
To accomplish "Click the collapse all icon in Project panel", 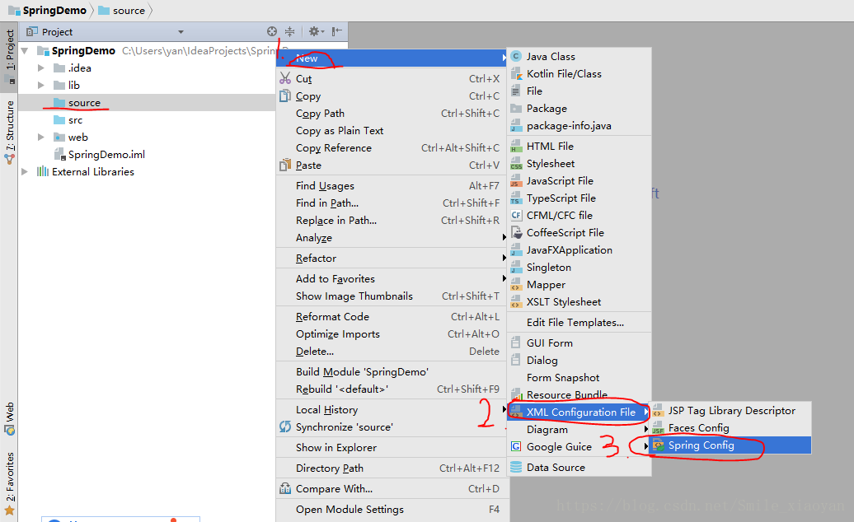I will point(290,31).
